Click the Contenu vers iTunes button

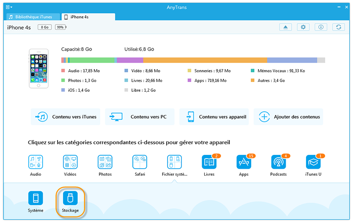(x=65, y=117)
